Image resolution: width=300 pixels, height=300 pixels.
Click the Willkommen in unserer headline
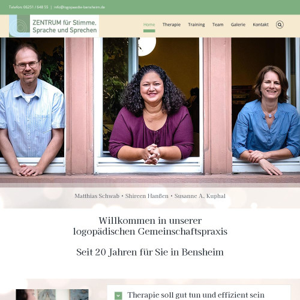point(150,221)
